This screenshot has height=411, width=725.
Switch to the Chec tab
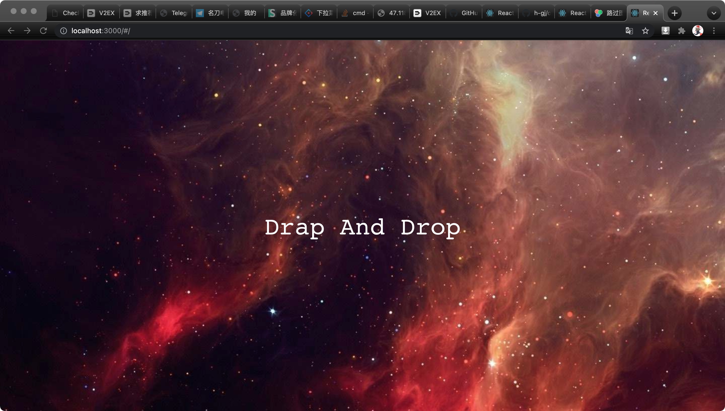65,13
